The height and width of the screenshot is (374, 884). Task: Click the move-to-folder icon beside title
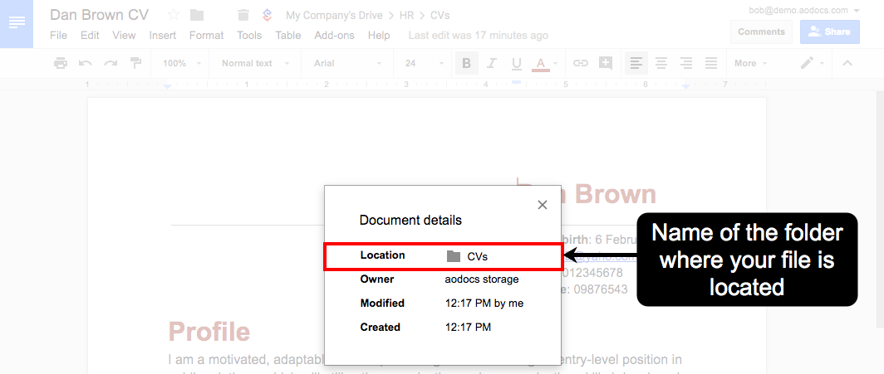coord(197,15)
